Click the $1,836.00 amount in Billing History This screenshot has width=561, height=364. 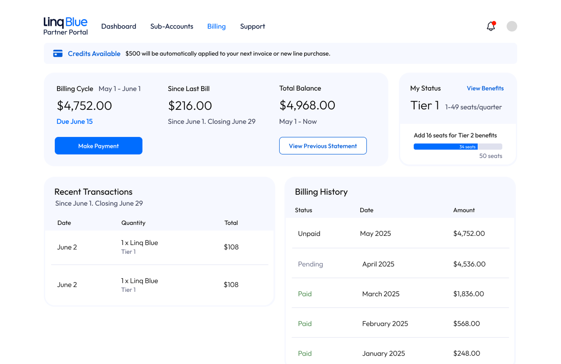pos(469,294)
